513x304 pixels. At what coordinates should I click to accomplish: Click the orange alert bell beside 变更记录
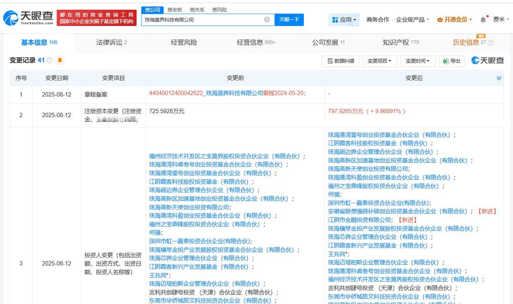pyautogui.click(x=60, y=60)
